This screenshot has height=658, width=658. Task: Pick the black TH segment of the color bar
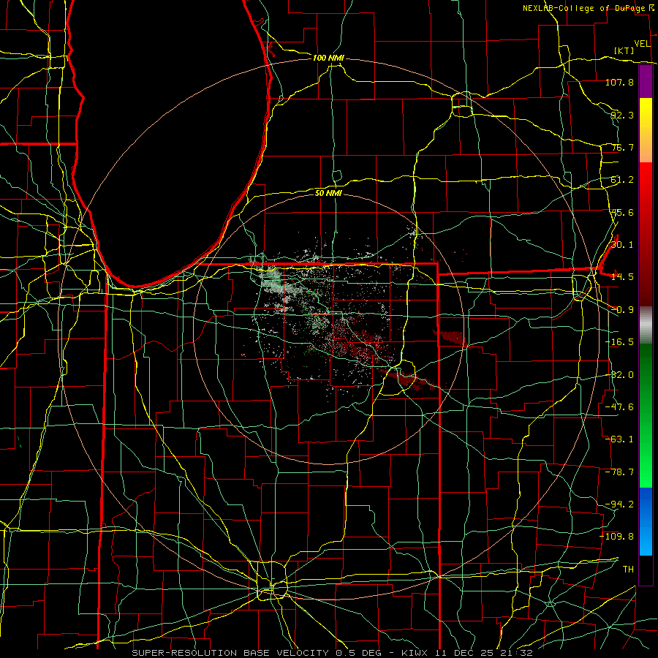(x=646, y=570)
